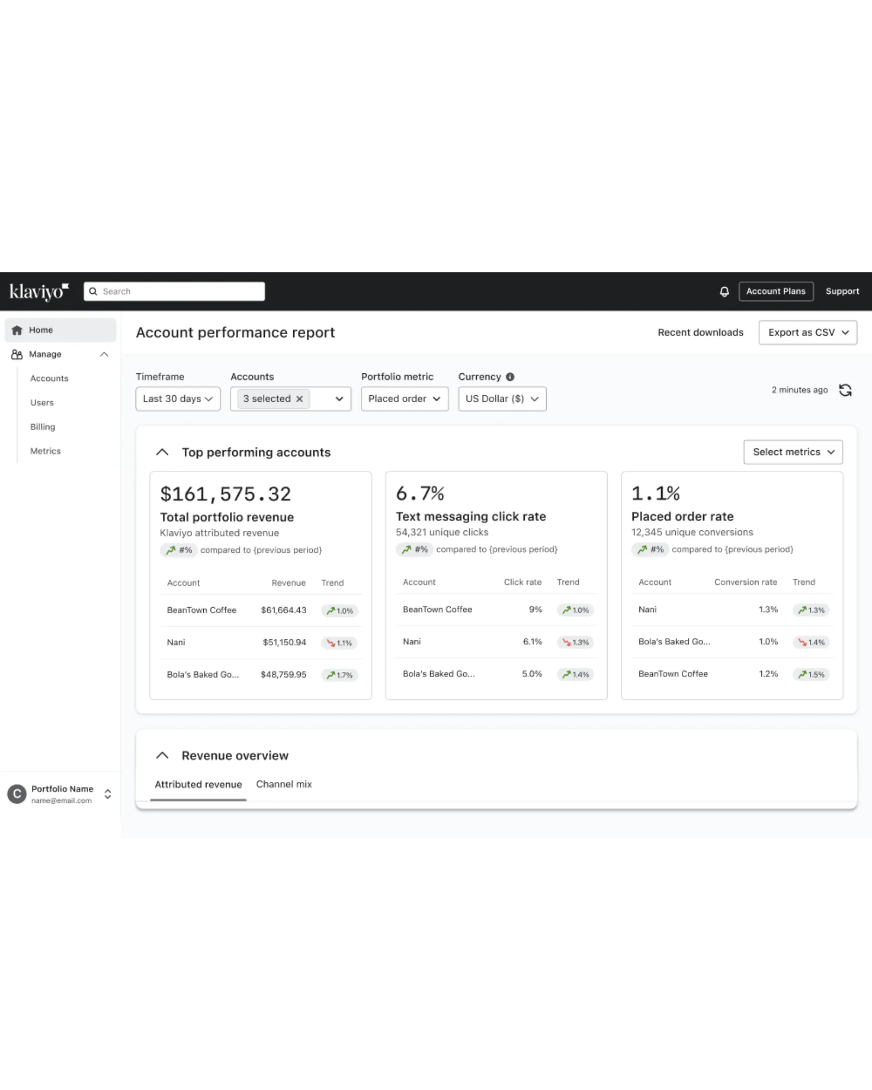The image size is (872, 1090).
Task: Click Bola's conversion trend 1.4% badge
Action: 811,643
